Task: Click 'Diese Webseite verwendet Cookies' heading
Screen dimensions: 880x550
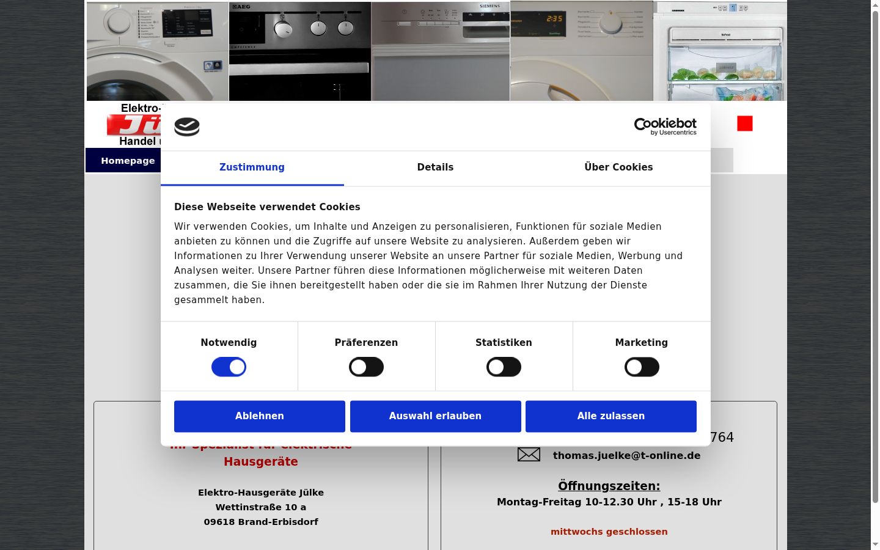Action: 267,207
